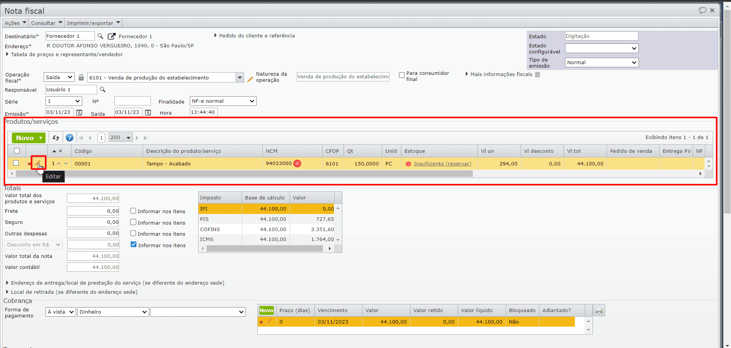
Task: Click the red alert icon beside NCM 94033000
Action: pos(297,163)
